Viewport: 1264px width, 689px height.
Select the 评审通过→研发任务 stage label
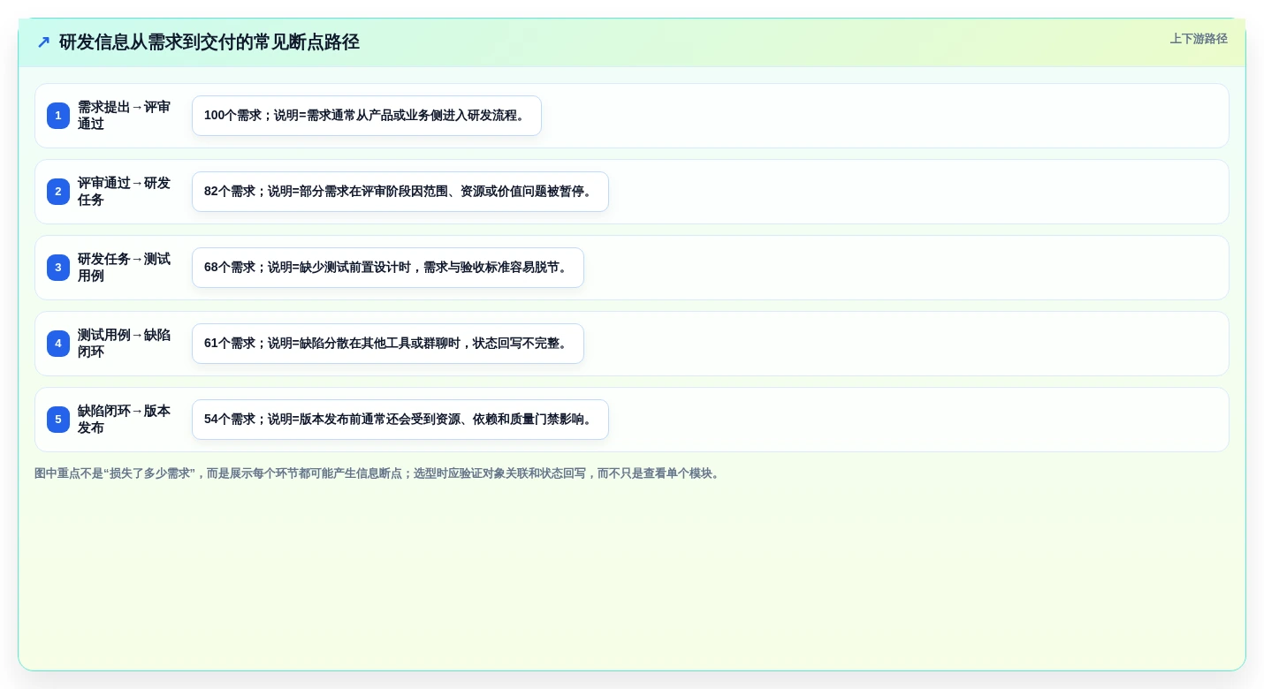(124, 192)
